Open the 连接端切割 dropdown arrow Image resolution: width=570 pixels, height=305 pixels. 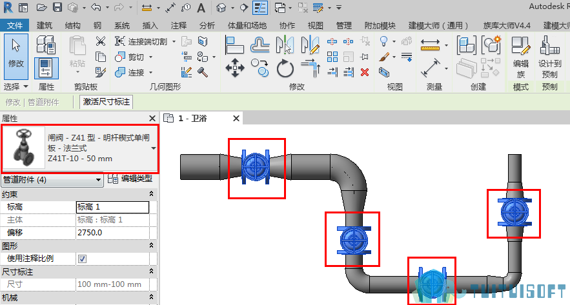point(174,41)
